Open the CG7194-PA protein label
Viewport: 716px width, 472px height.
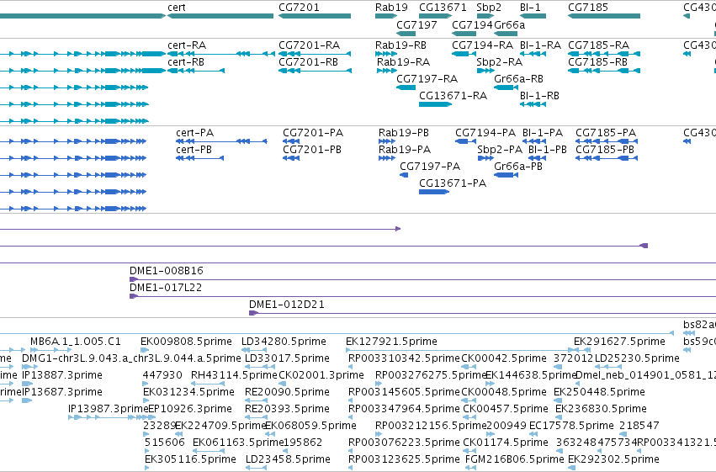coord(485,133)
